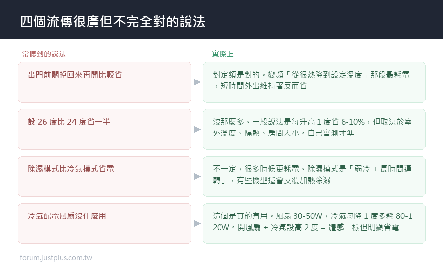
Task: Click the arrow after 除濕模式比冷氣模式省電
Action: coord(197,176)
